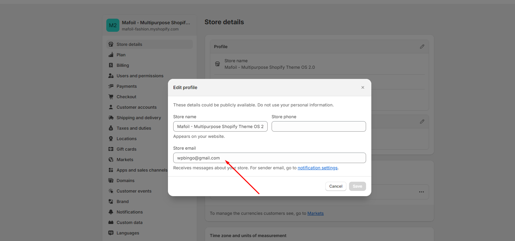The width and height of the screenshot is (515, 241).
Task: Open Notifications settings
Action: (x=150, y=212)
